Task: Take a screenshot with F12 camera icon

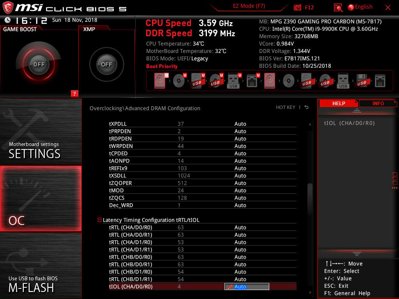Action: coord(297,7)
